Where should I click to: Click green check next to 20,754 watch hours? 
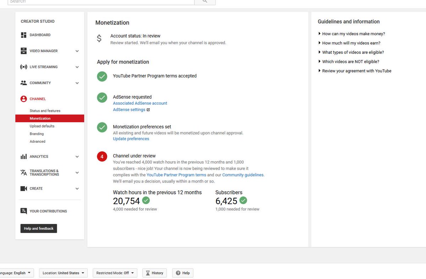click(x=146, y=200)
